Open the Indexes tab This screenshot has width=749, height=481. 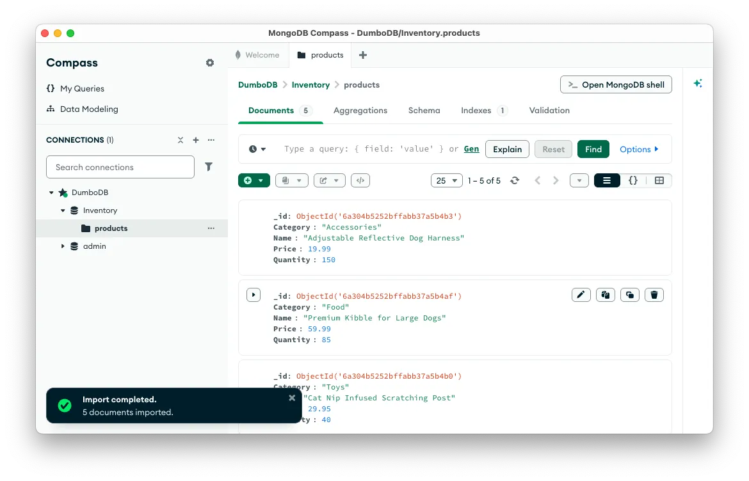[x=483, y=111]
